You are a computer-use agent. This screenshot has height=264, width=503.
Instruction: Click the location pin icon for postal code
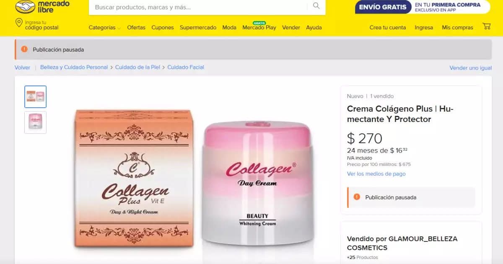(19, 23)
